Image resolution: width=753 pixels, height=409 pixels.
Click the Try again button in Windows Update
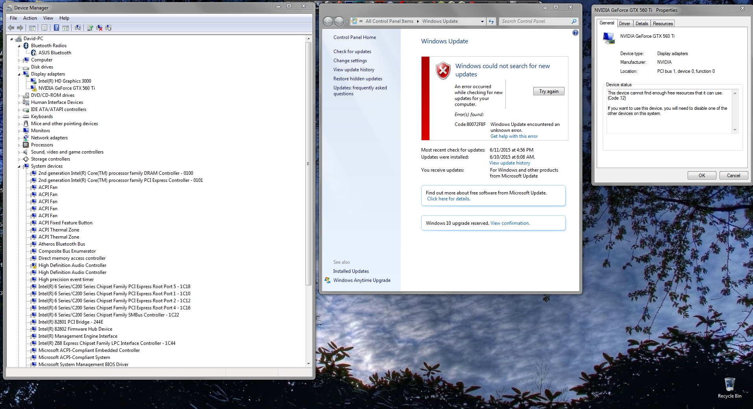(549, 91)
